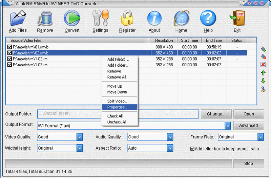Move item down with green arrow
Image resolution: width=271 pixels, height=178 pixels.
point(263,81)
